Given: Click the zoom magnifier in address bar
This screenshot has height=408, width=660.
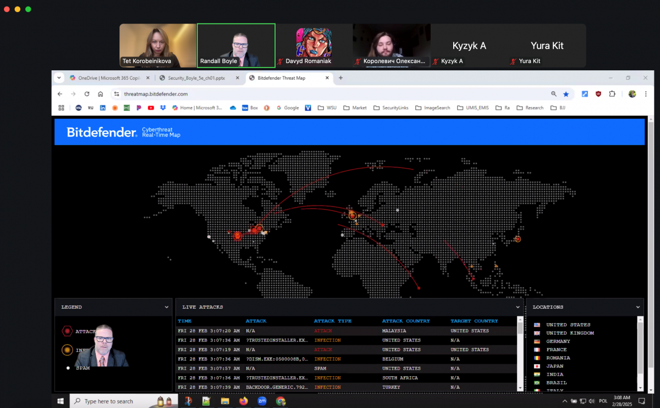Looking at the screenshot, I should click(554, 94).
